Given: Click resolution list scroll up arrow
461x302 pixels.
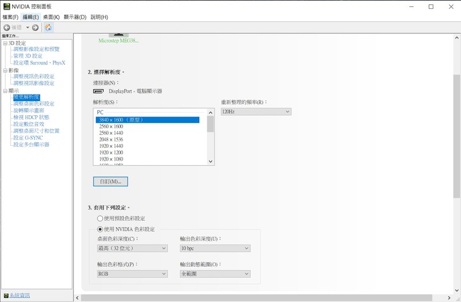Looking at the screenshot, I should 210,113.
